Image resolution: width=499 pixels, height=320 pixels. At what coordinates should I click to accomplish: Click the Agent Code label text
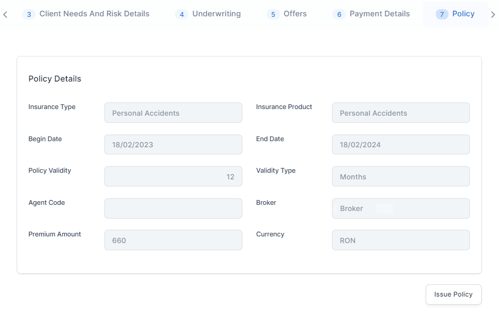pyautogui.click(x=47, y=203)
